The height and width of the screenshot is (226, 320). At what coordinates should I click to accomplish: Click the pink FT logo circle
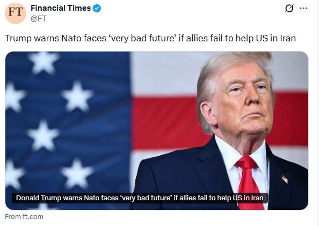pyautogui.click(x=16, y=13)
